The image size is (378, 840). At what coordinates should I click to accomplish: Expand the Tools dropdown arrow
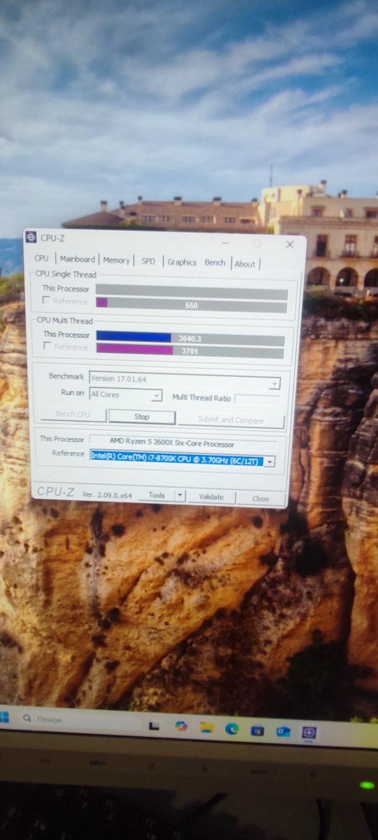tap(180, 495)
